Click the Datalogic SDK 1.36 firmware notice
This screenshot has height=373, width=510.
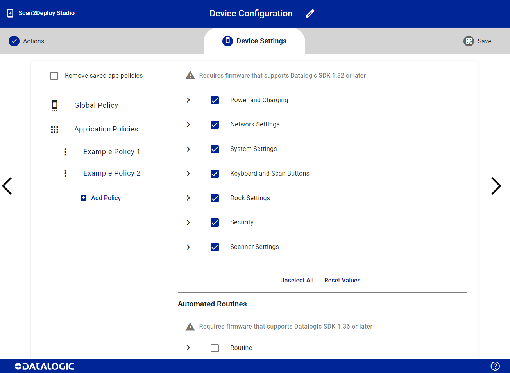286,327
